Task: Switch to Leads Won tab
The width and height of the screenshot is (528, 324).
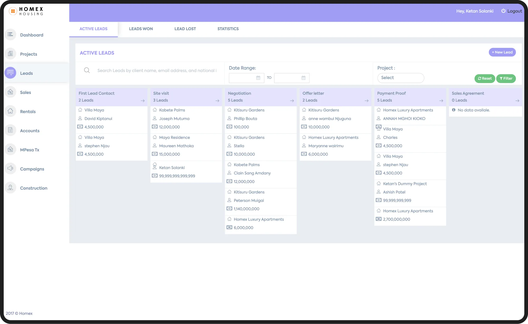Action: tap(141, 29)
